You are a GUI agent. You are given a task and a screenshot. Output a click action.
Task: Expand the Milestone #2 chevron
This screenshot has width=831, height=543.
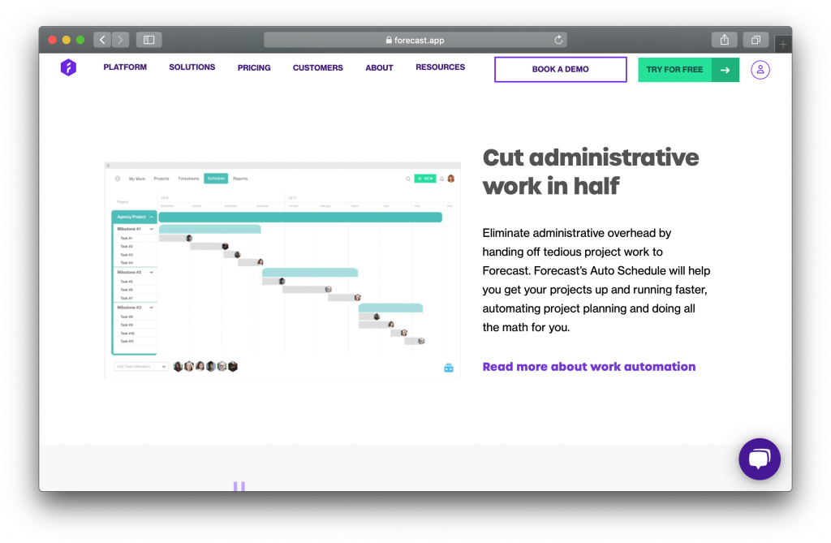(151, 273)
